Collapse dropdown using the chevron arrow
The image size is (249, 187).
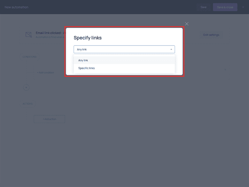tap(171, 49)
